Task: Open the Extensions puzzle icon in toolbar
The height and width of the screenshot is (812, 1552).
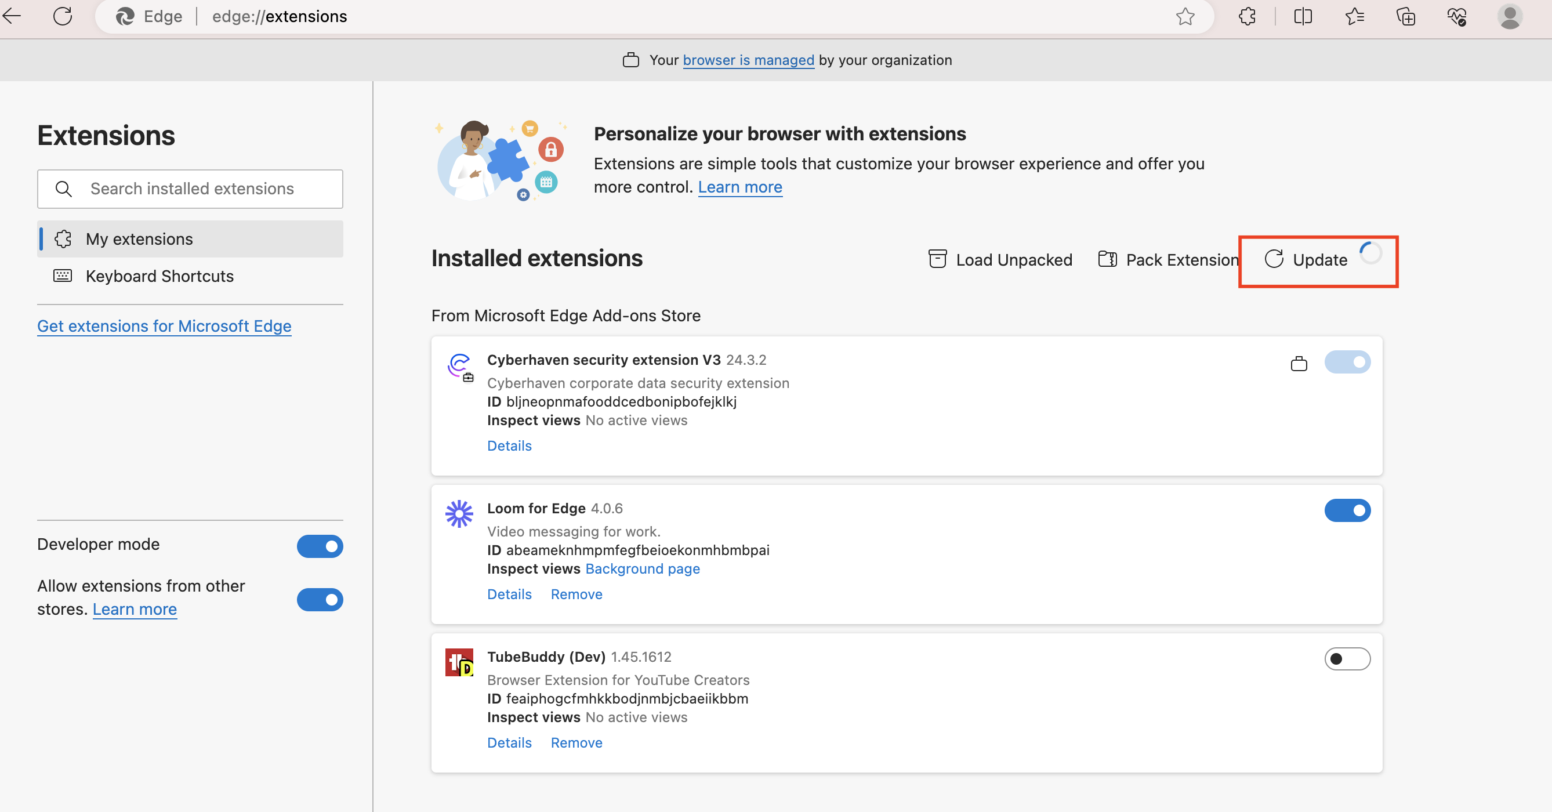Action: [x=1247, y=16]
